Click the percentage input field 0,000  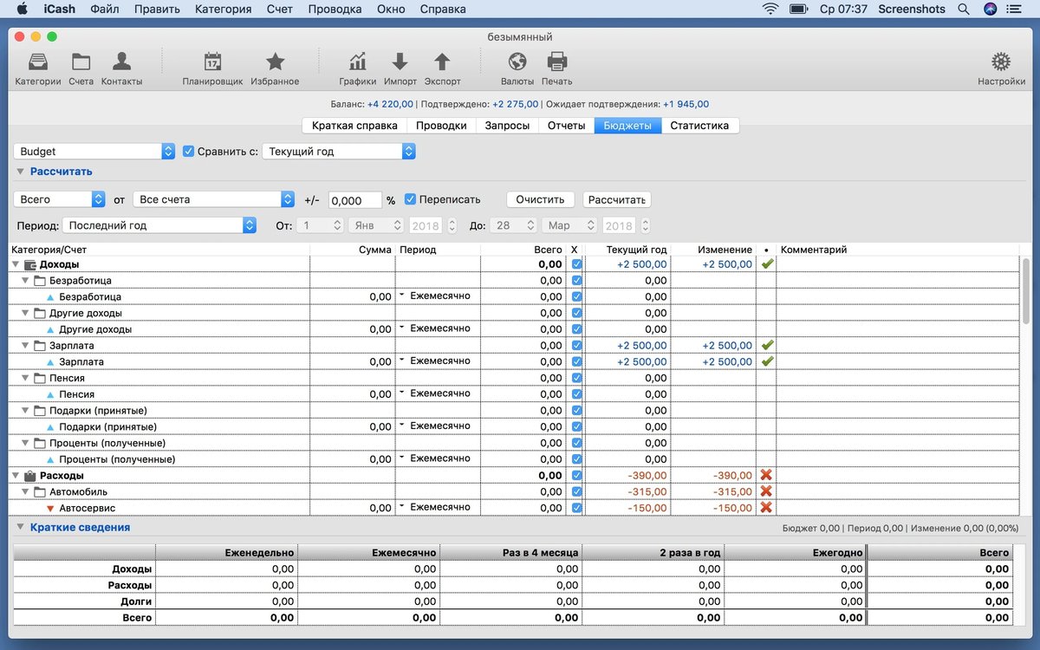pos(354,200)
